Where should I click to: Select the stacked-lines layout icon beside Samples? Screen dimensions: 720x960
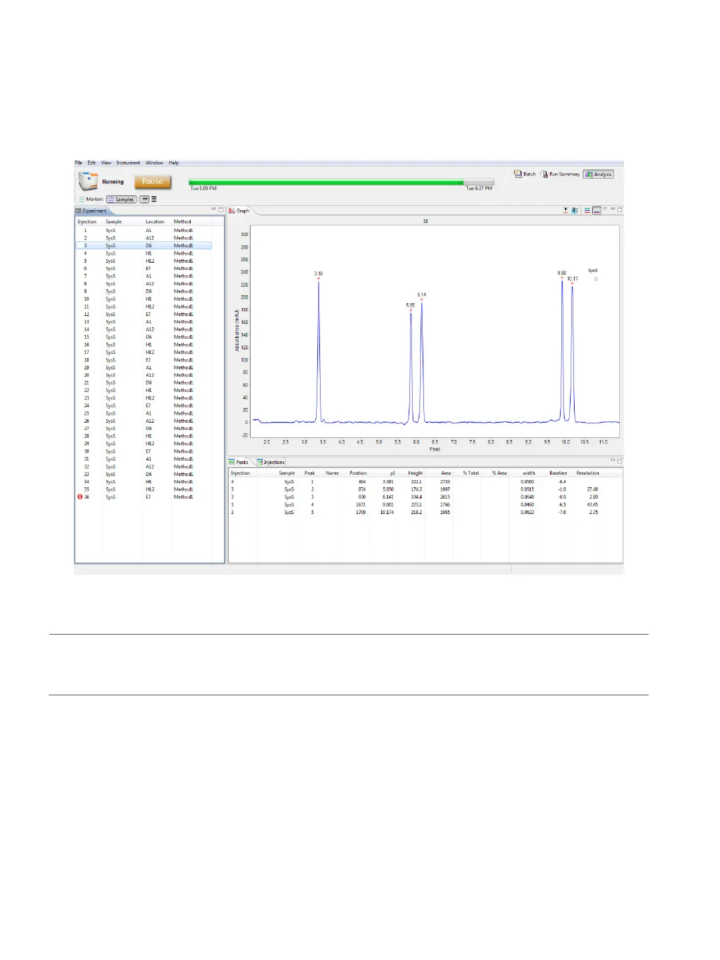[154, 199]
